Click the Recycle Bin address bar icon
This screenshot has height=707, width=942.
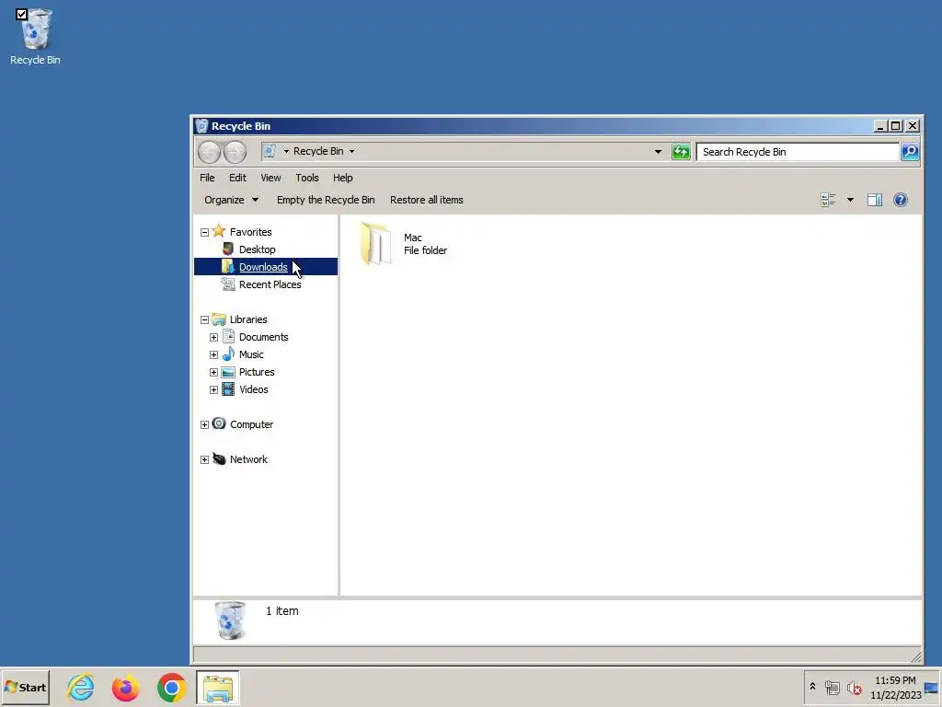coord(270,152)
